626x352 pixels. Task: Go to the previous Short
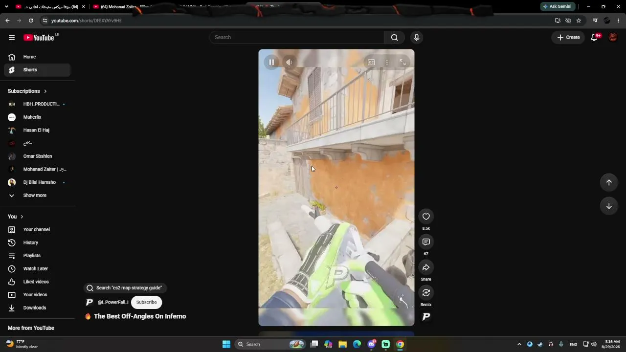pos(609,182)
